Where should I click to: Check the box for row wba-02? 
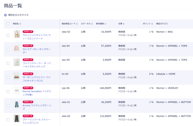click(8, 35)
